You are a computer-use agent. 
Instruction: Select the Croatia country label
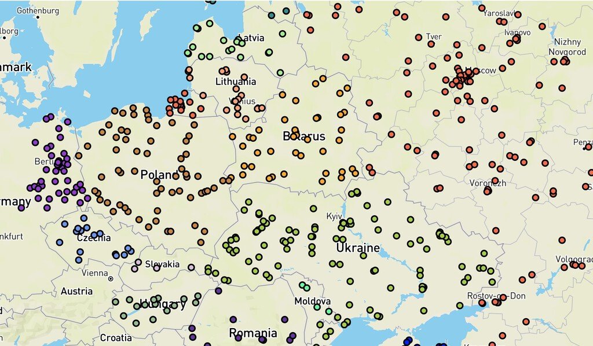click(115, 337)
